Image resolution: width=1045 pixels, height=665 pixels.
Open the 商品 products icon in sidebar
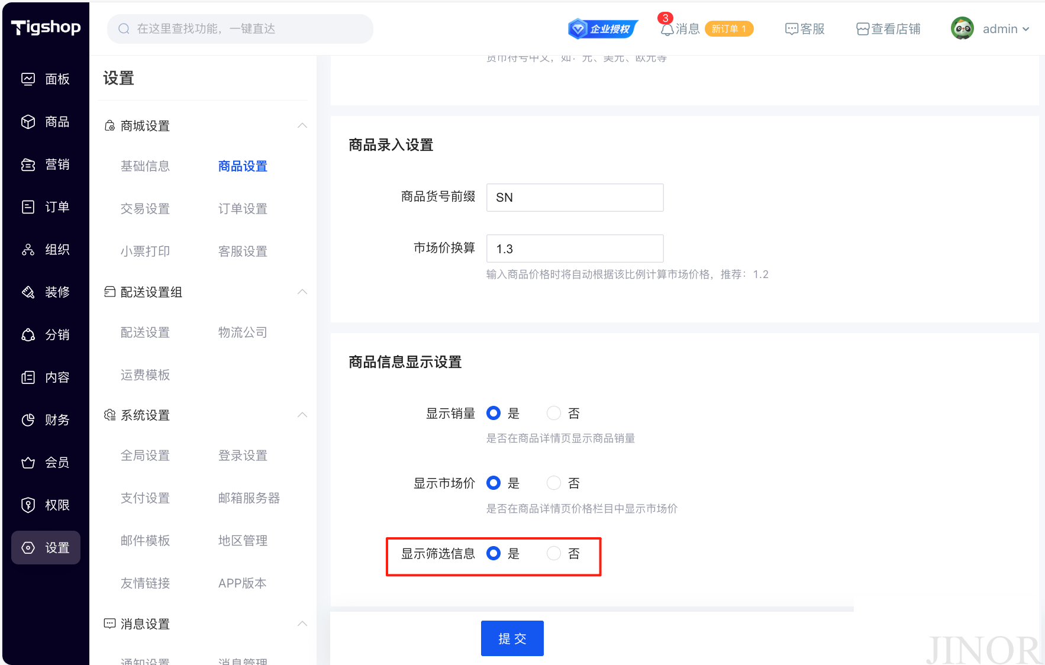(x=28, y=122)
